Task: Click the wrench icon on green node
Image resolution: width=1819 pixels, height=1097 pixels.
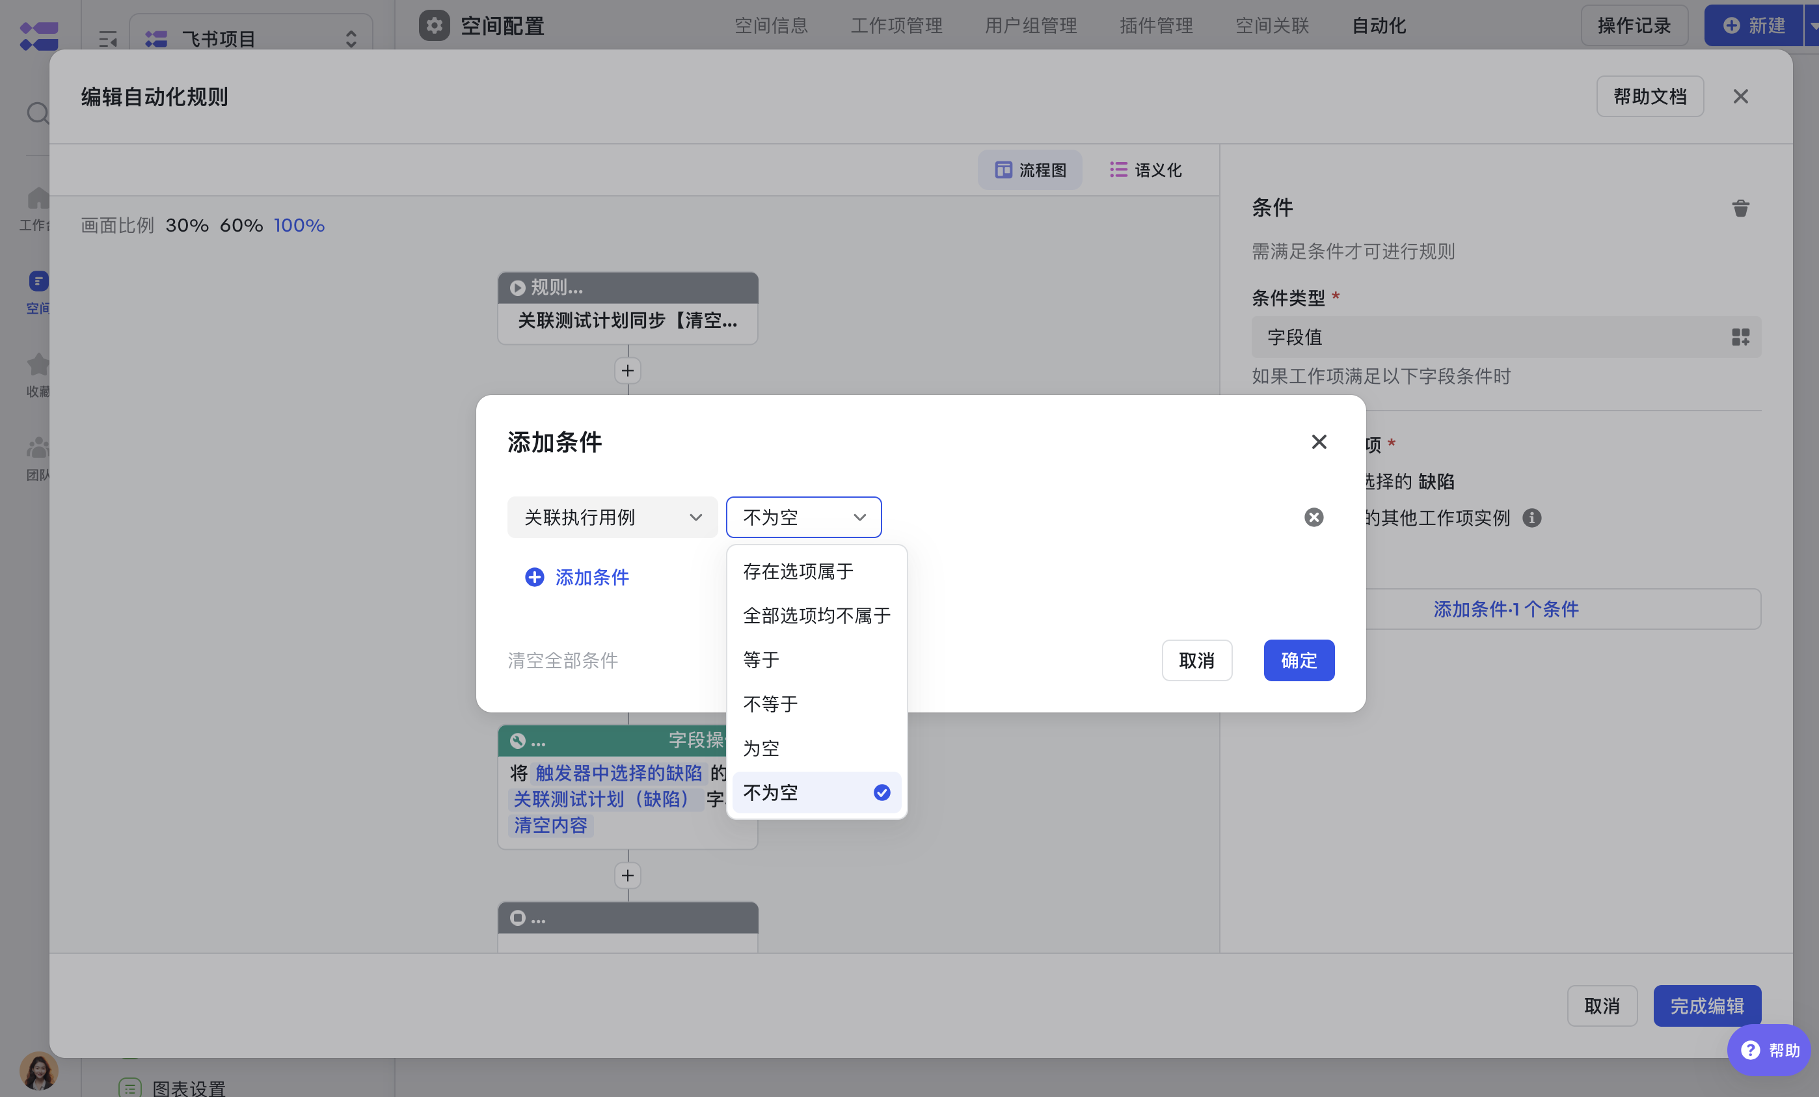Action: (x=517, y=740)
